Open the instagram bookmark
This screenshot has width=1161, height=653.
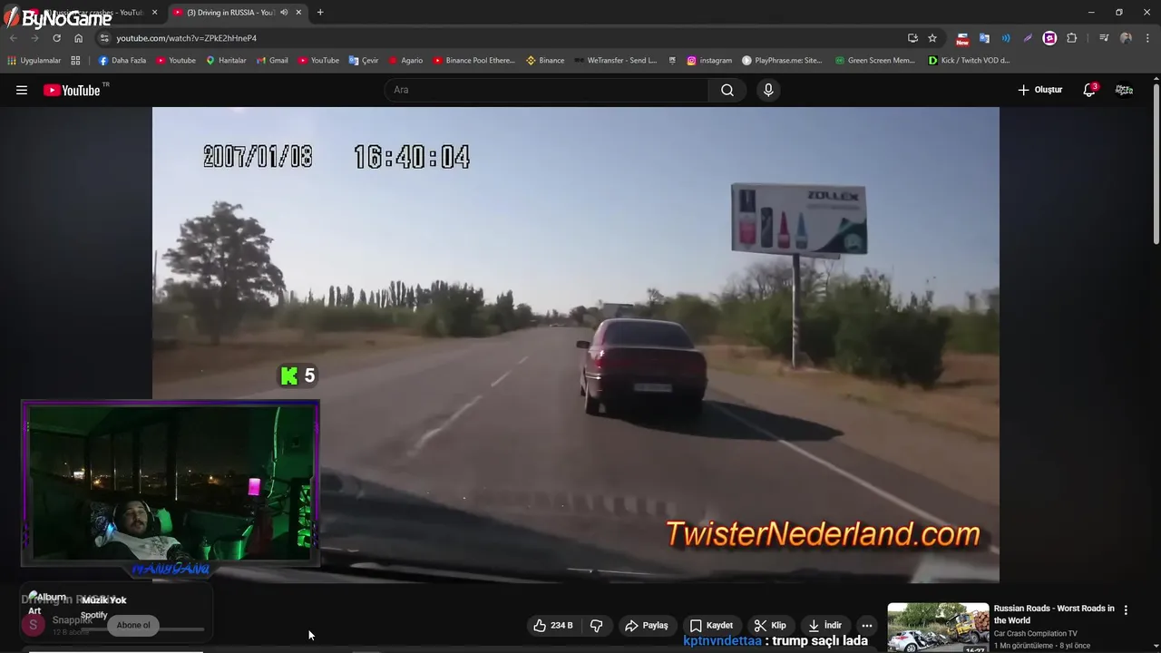click(x=709, y=61)
